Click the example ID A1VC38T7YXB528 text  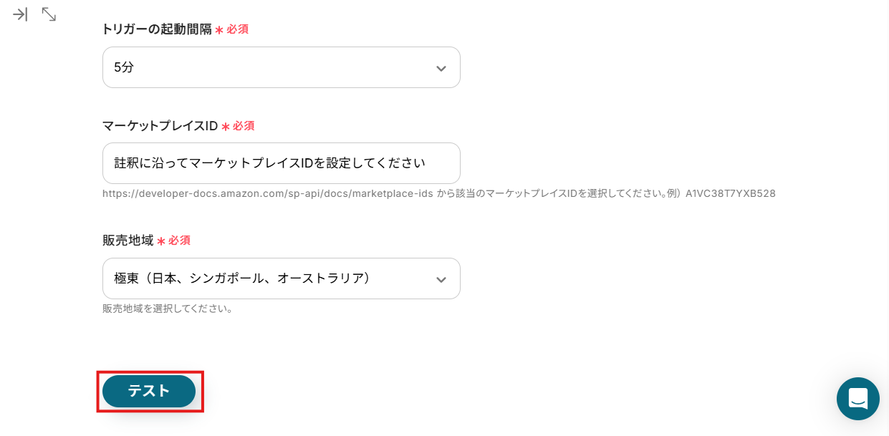(x=730, y=193)
